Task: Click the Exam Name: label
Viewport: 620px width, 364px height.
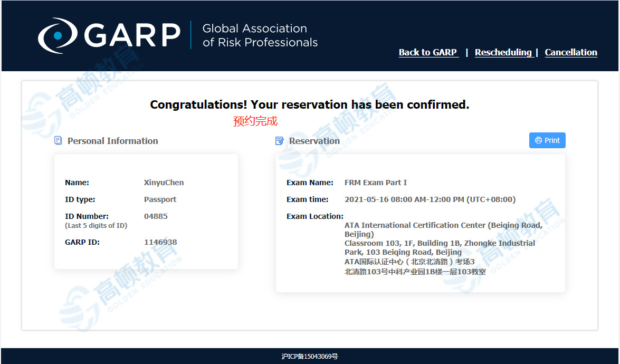Action: (310, 183)
